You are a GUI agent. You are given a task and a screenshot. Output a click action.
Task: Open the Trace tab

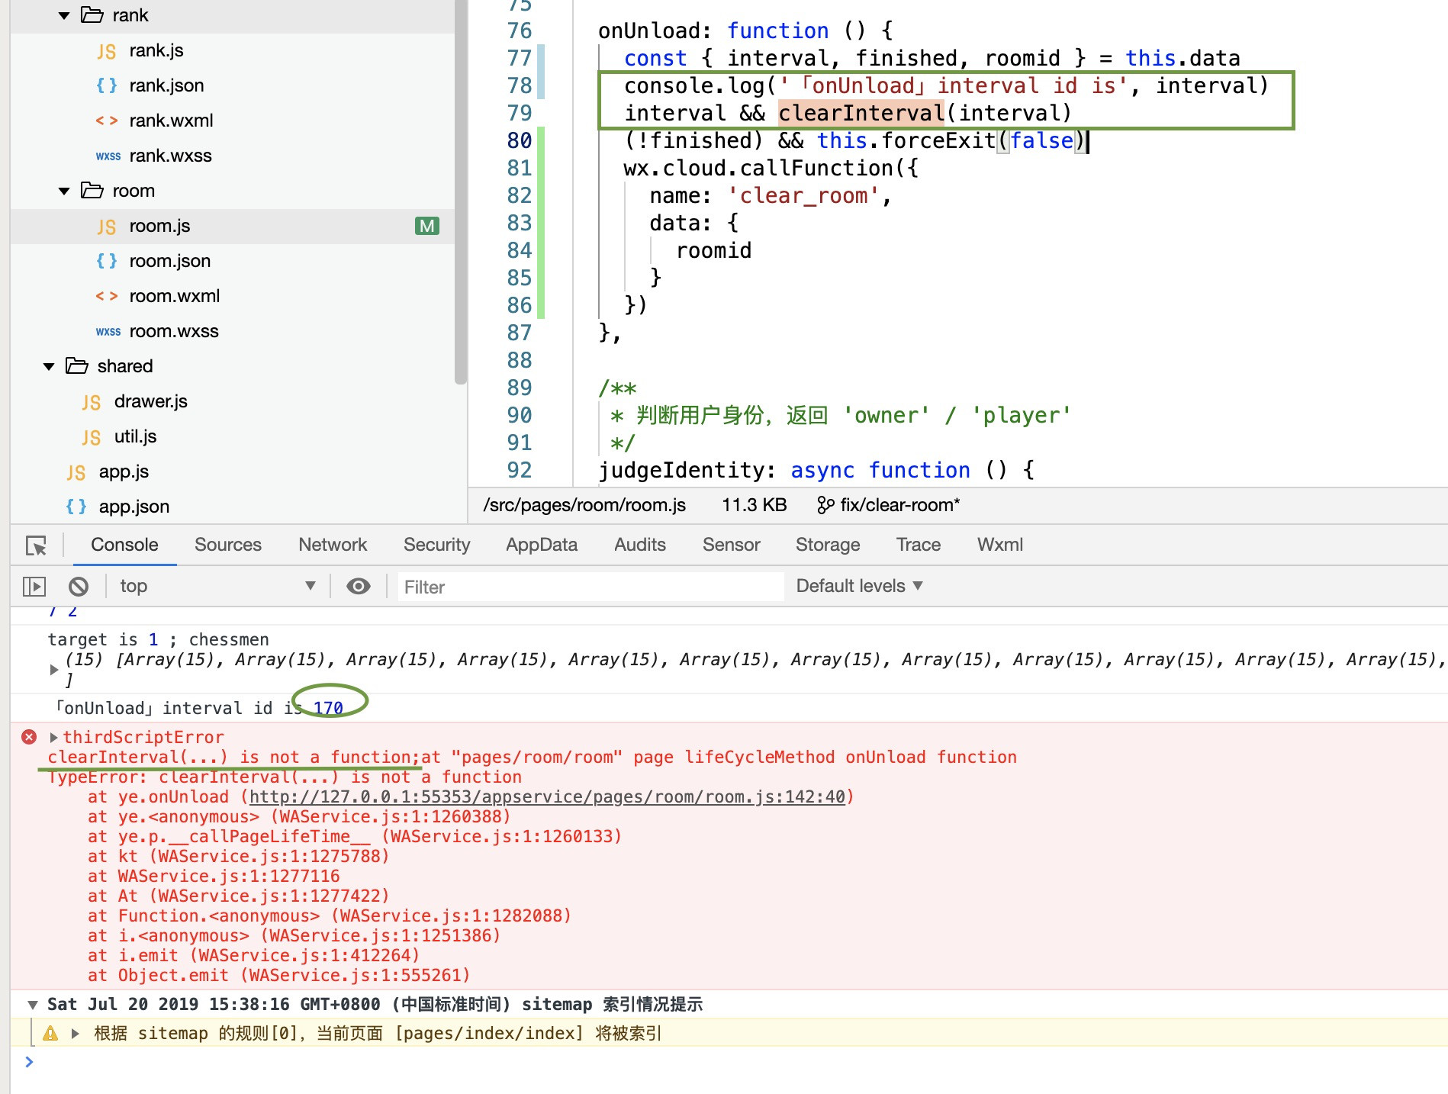pos(918,545)
